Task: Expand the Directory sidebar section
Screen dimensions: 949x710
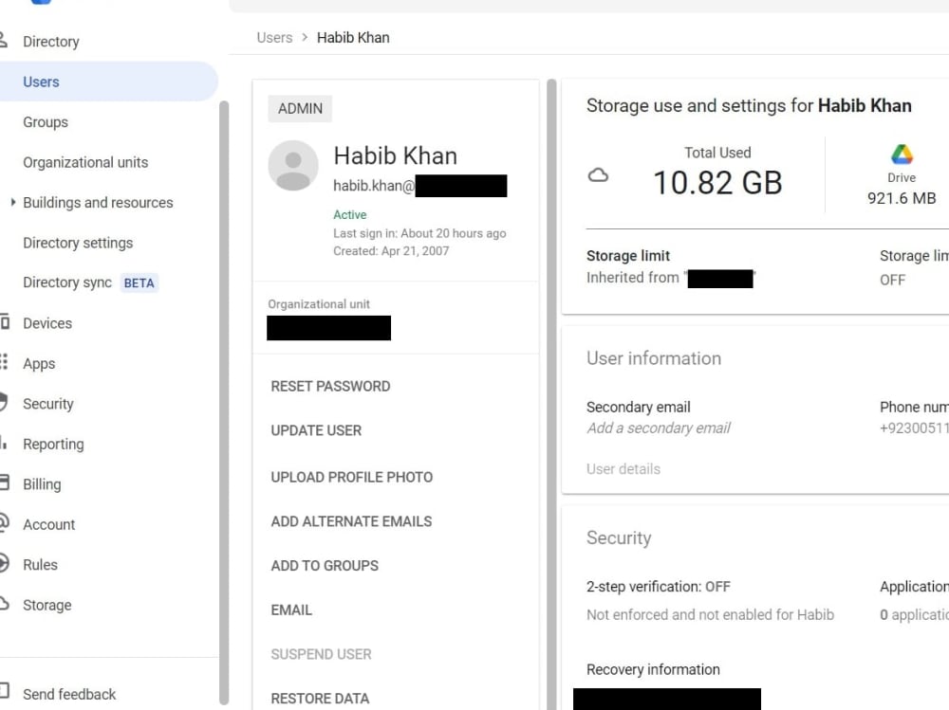Action: (x=51, y=42)
